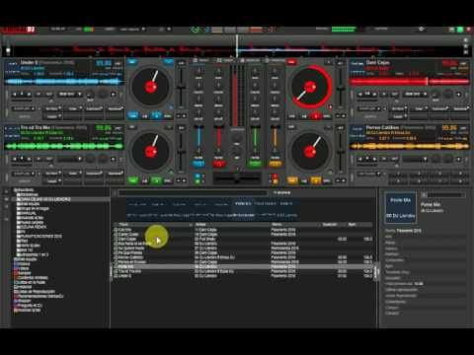This screenshot has height=355, width=474.
Task: Open the layout dropdown in top bar
Action: tap(132, 30)
